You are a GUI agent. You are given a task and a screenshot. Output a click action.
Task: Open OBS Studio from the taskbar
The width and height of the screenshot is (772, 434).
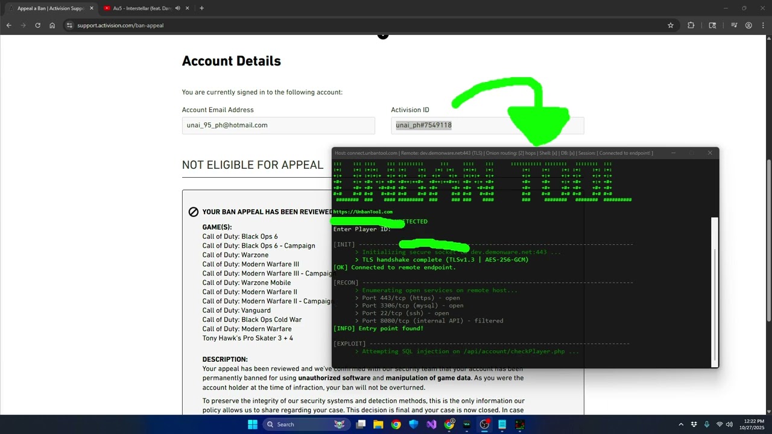click(484, 424)
